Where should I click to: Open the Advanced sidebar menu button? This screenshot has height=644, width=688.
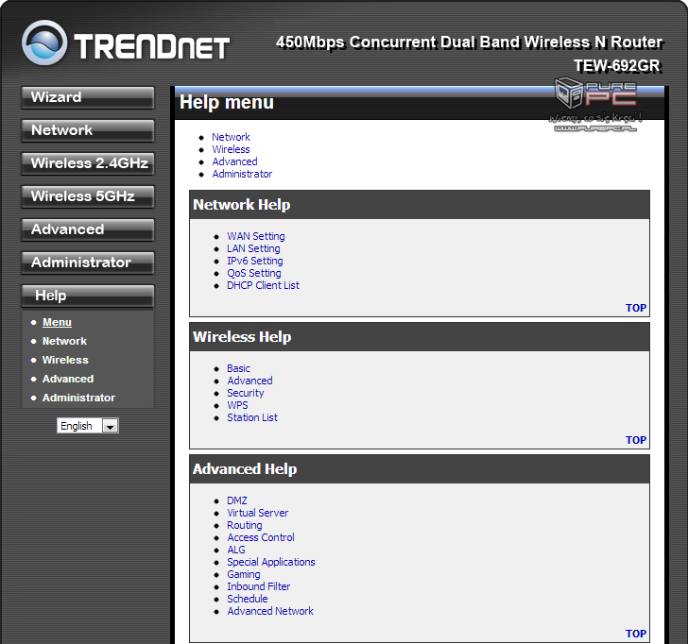88,230
